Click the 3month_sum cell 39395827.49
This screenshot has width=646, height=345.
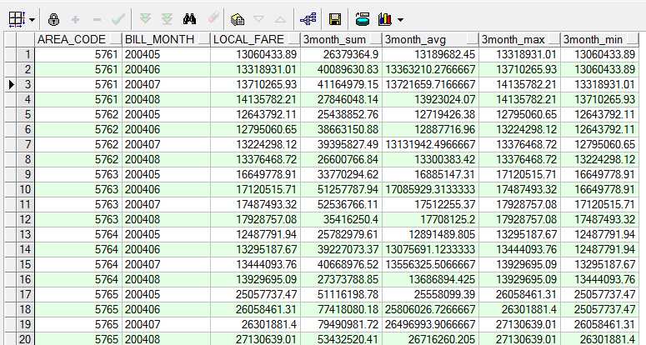point(341,144)
